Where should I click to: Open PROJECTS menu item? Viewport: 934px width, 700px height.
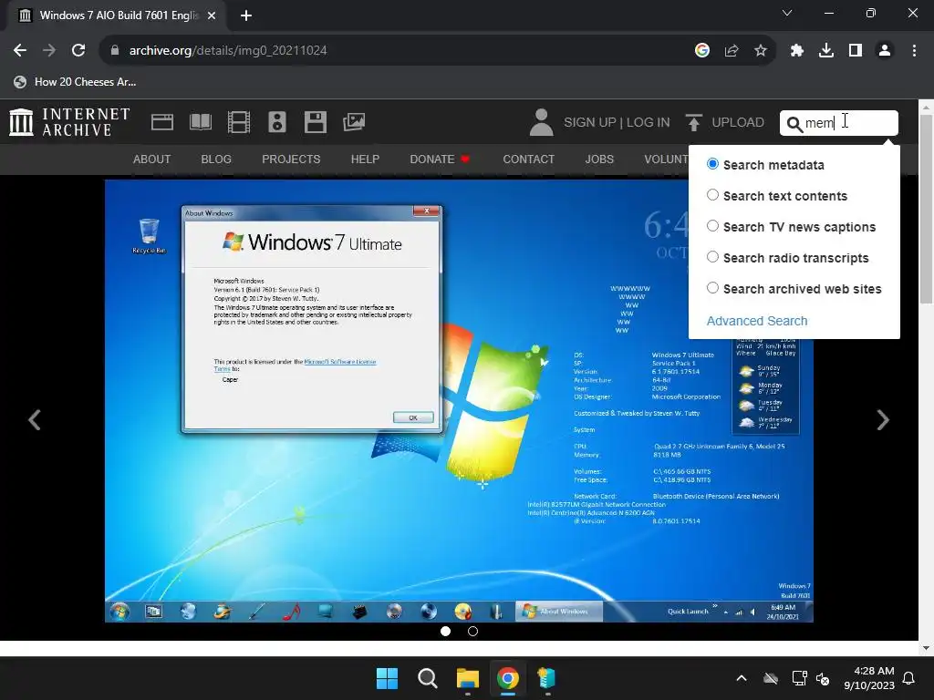point(291,160)
